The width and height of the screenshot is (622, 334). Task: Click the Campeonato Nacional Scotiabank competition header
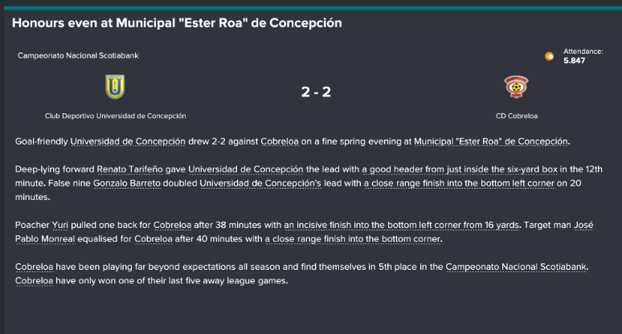pos(78,56)
